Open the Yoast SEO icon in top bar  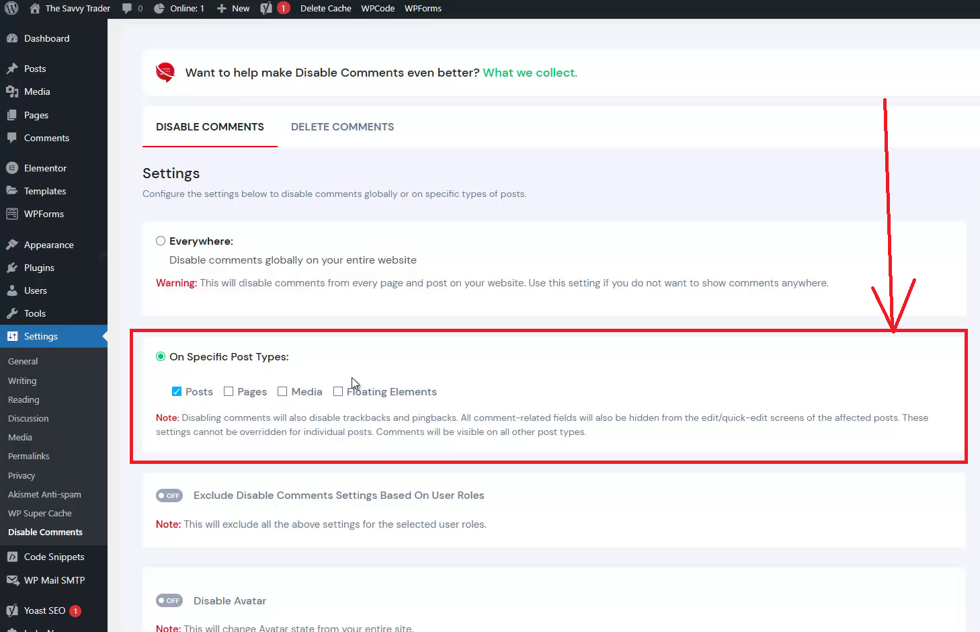[x=266, y=9]
